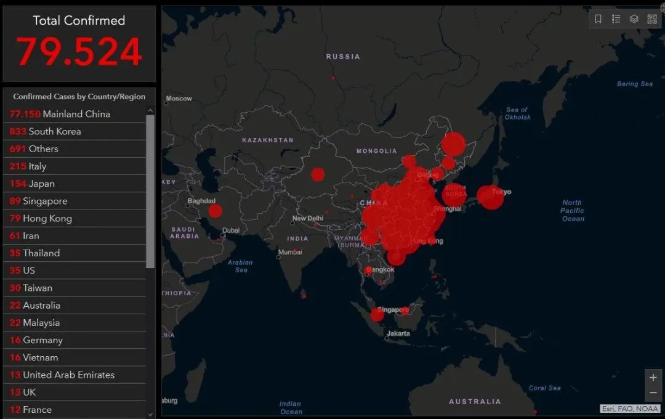665x419 pixels.
Task: Click the red bubble over Singapore
Action: [377, 315]
